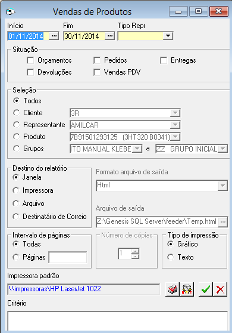This screenshot has width=232, height=333.
Task: Click the Páginas range input field
Action: point(68,257)
